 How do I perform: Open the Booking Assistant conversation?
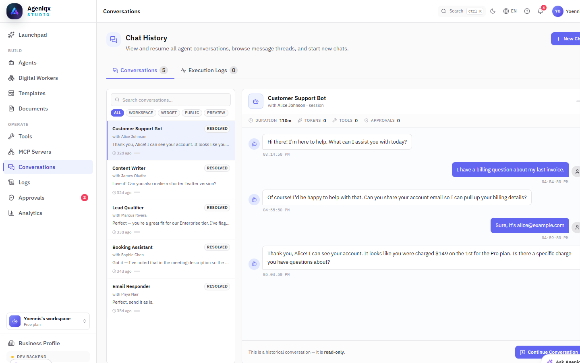pos(171,259)
